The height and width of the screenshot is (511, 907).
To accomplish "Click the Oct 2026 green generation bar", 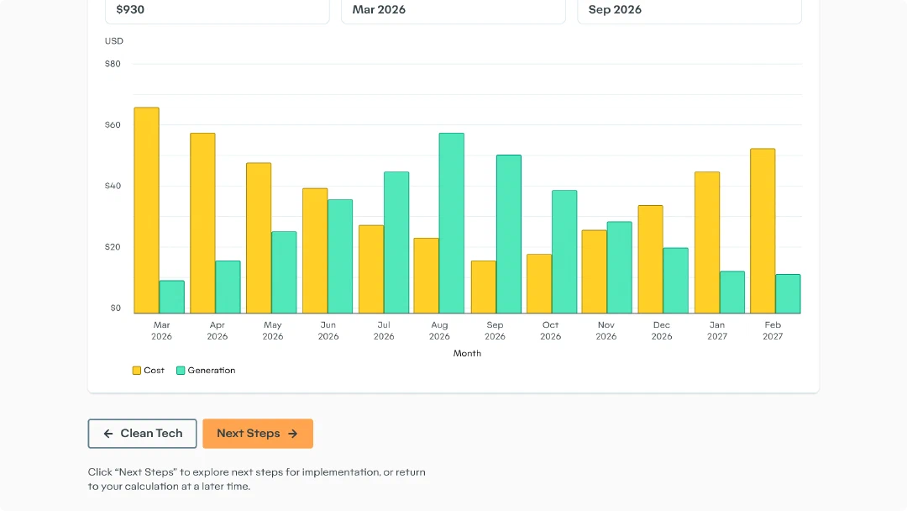I will [564, 252].
